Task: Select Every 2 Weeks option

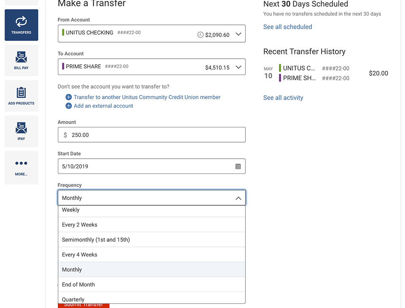Action: [151, 224]
